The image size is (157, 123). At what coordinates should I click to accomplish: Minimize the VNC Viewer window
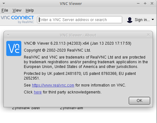coord(138,3)
